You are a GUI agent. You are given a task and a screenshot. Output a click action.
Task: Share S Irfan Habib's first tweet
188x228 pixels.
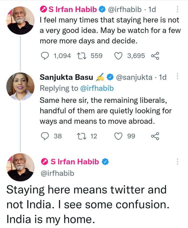[x=155, y=56]
